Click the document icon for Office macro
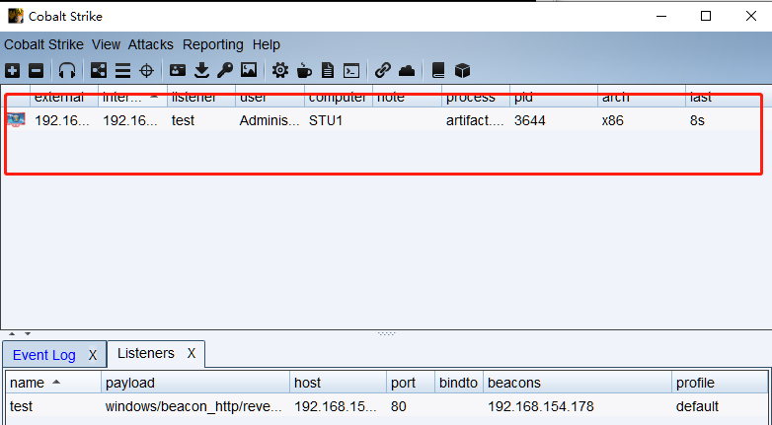 tap(328, 71)
